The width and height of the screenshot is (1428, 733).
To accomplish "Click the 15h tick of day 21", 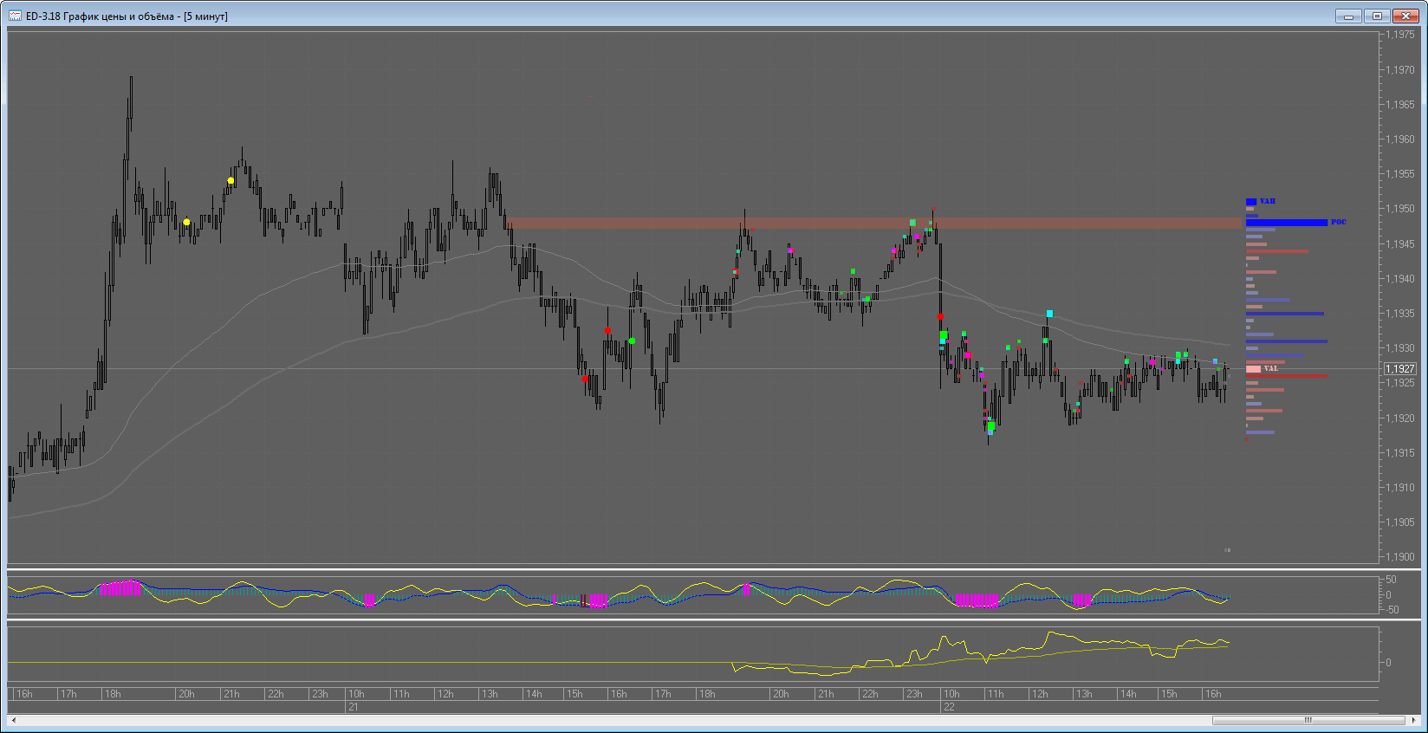I will pos(574,694).
